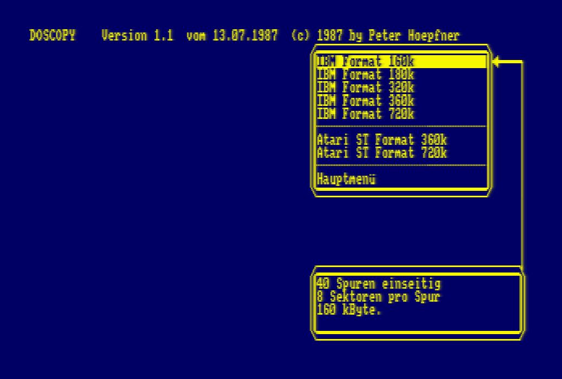This screenshot has width=562, height=379.
Task: Click the '160 kByte.' info line
Action: pos(349,310)
